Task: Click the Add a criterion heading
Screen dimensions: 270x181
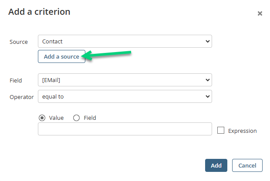Action: tap(39, 12)
